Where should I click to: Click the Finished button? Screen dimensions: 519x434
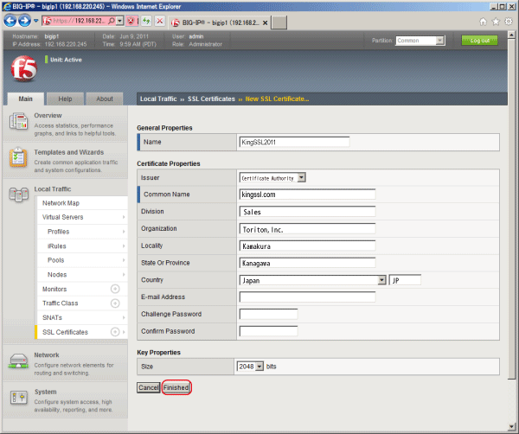(176, 387)
